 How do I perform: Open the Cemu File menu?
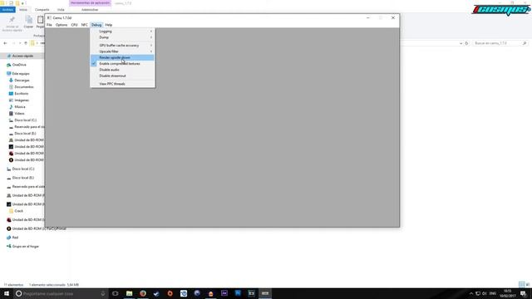click(x=49, y=25)
